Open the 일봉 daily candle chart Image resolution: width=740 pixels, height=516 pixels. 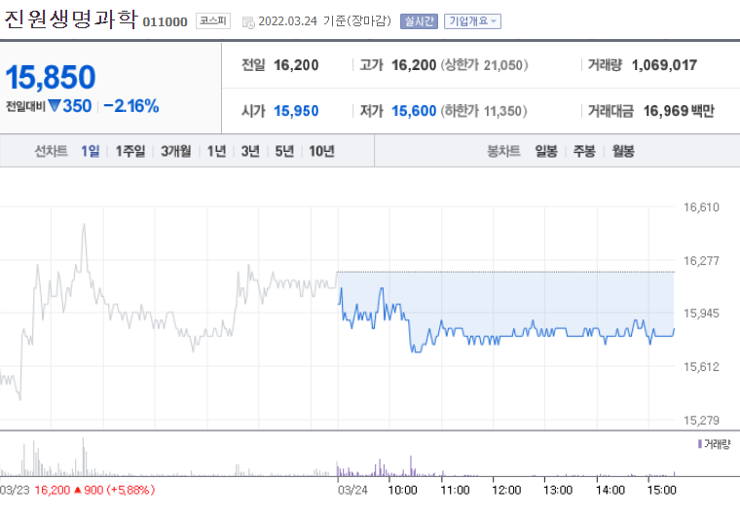point(546,151)
